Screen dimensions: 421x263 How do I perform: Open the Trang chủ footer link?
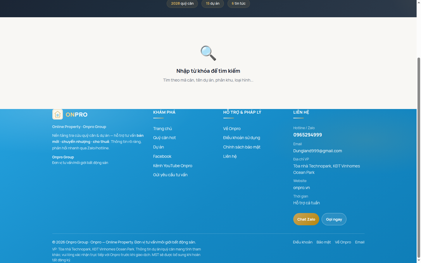pyautogui.click(x=163, y=129)
